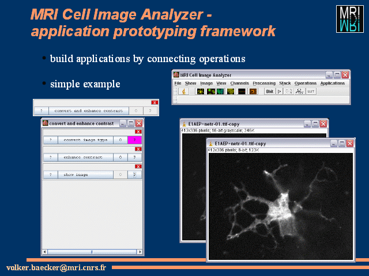
Task: Click the volker.baecker@mri.cnrs.fr email text
Action: click(x=57, y=267)
